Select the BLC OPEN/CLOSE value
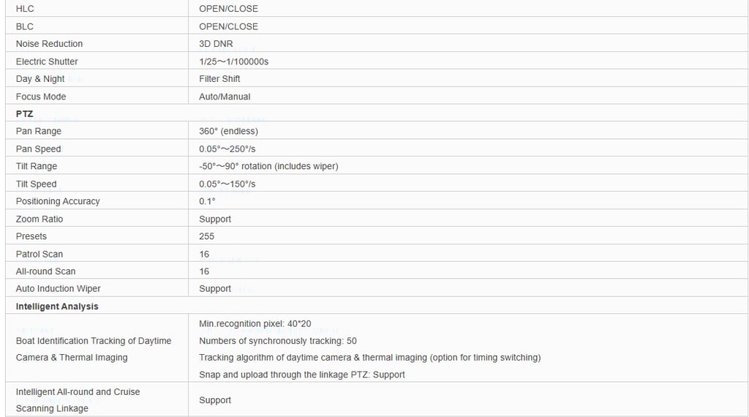This screenshot has height=417, width=749. pos(228,26)
